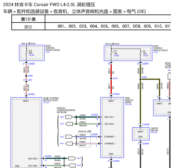Click connector C2280D at pin 24
The width and height of the screenshot is (171, 168).
click(x=145, y=63)
